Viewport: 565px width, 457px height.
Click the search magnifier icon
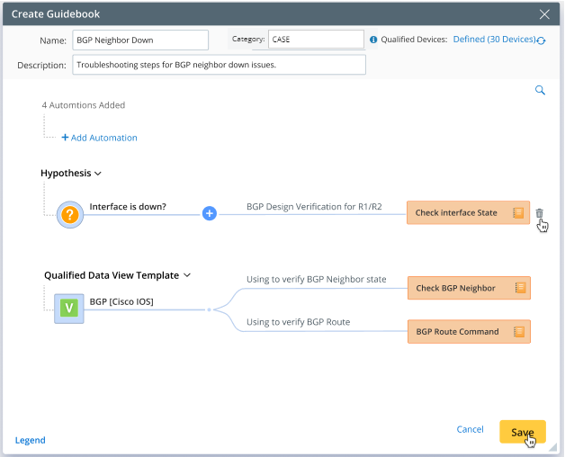click(x=540, y=90)
